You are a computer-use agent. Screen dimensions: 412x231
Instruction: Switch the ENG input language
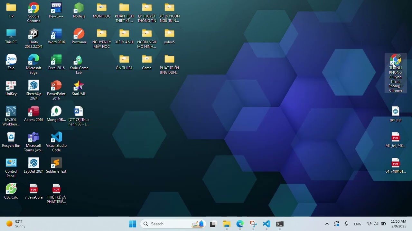tap(358, 224)
